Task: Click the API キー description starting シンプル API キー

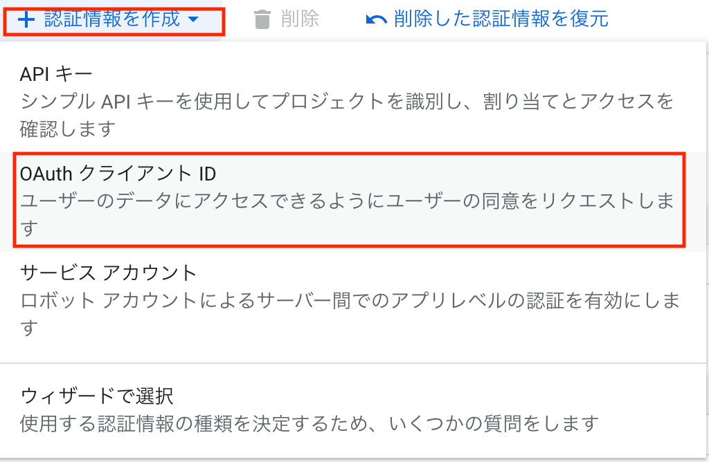Action: [347, 115]
